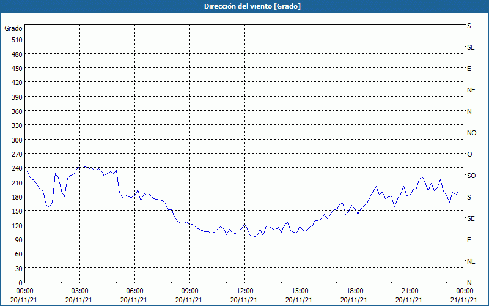Select the 60 y-axis value

[18, 254]
